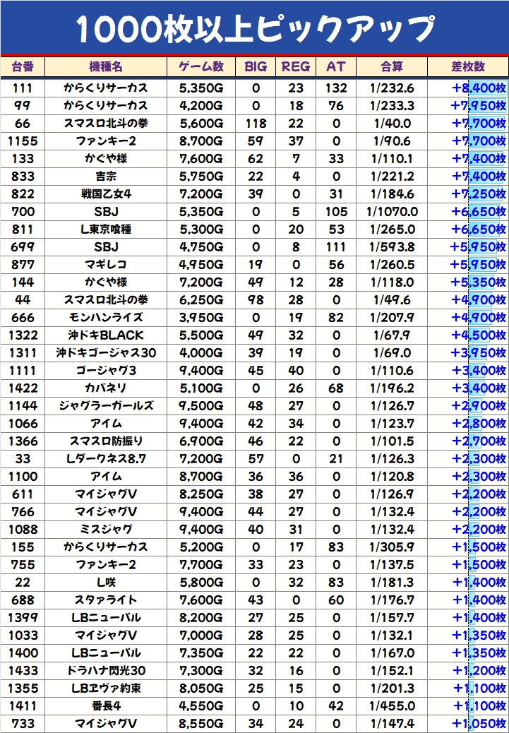Click the L咲 machine name
This screenshot has width=509, height=733.
[106, 583]
